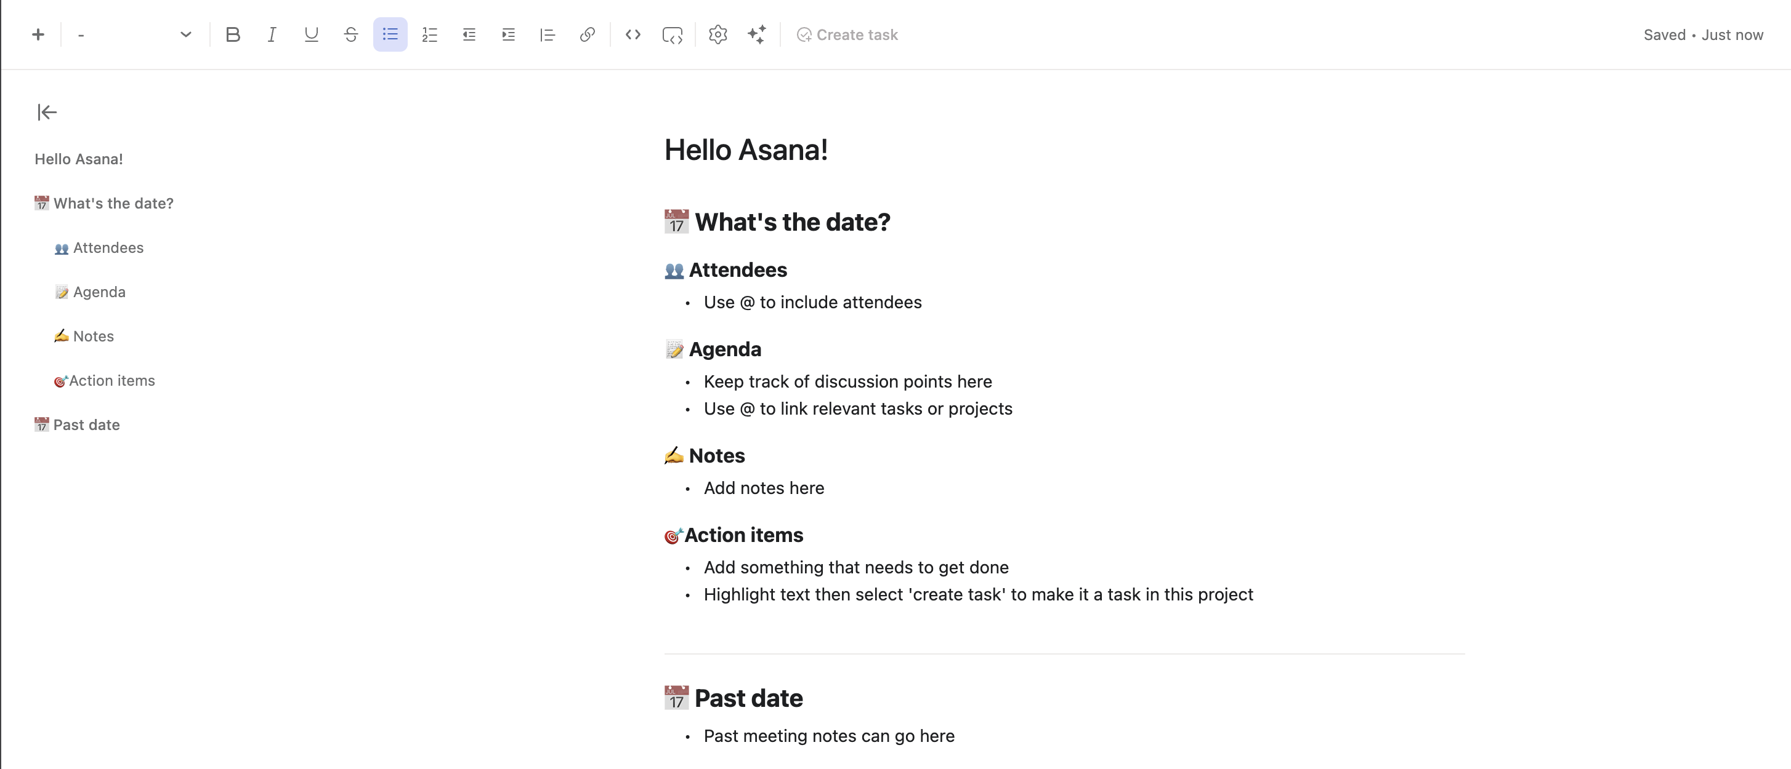Screen dimensions: 1791x769
Task: Go to Past date outline entry
Action: pyautogui.click(x=86, y=425)
